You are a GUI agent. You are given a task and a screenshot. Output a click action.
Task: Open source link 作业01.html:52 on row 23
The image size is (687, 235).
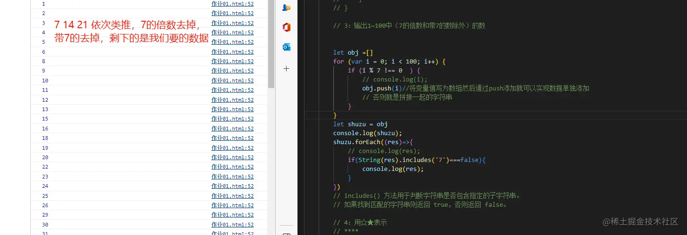[232, 177]
